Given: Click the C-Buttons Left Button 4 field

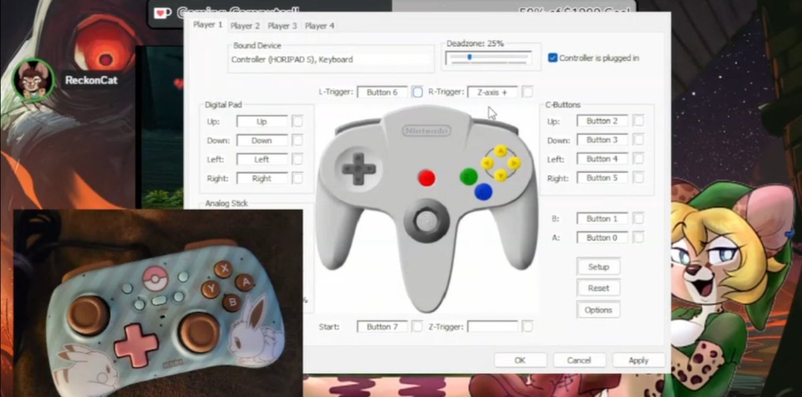Looking at the screenshot, I should (602, 158).
